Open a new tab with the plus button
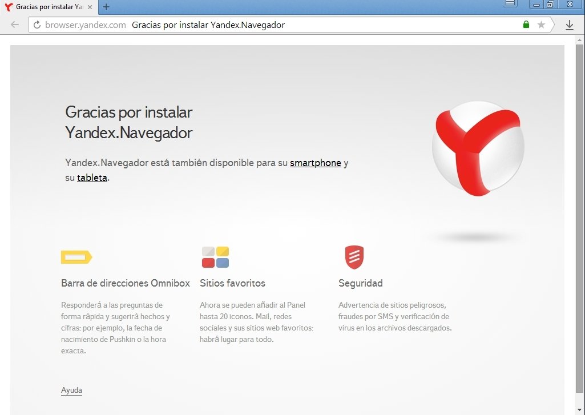585x415 pixels. (x=106, y=7)
